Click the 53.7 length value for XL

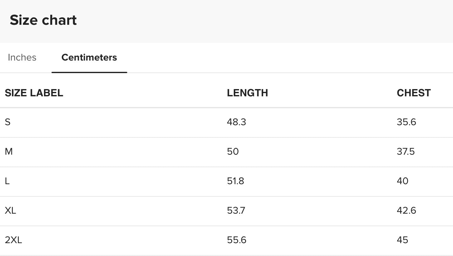[x=236, y=211]
